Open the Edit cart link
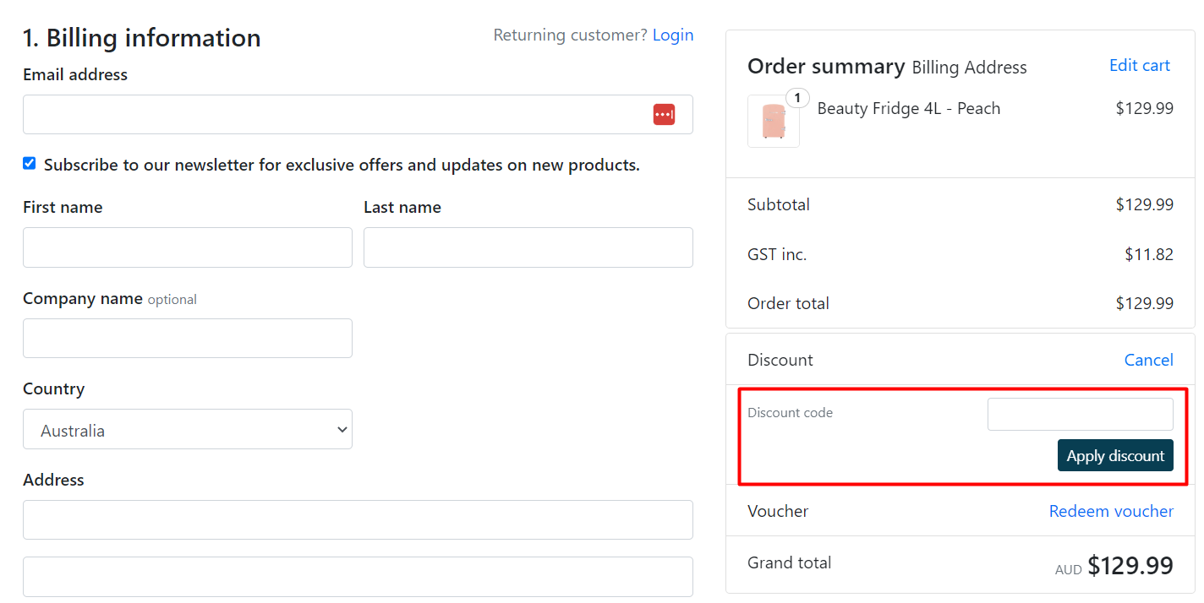The height and width of the screenshot is (603, 1204). coord(1140,65)
